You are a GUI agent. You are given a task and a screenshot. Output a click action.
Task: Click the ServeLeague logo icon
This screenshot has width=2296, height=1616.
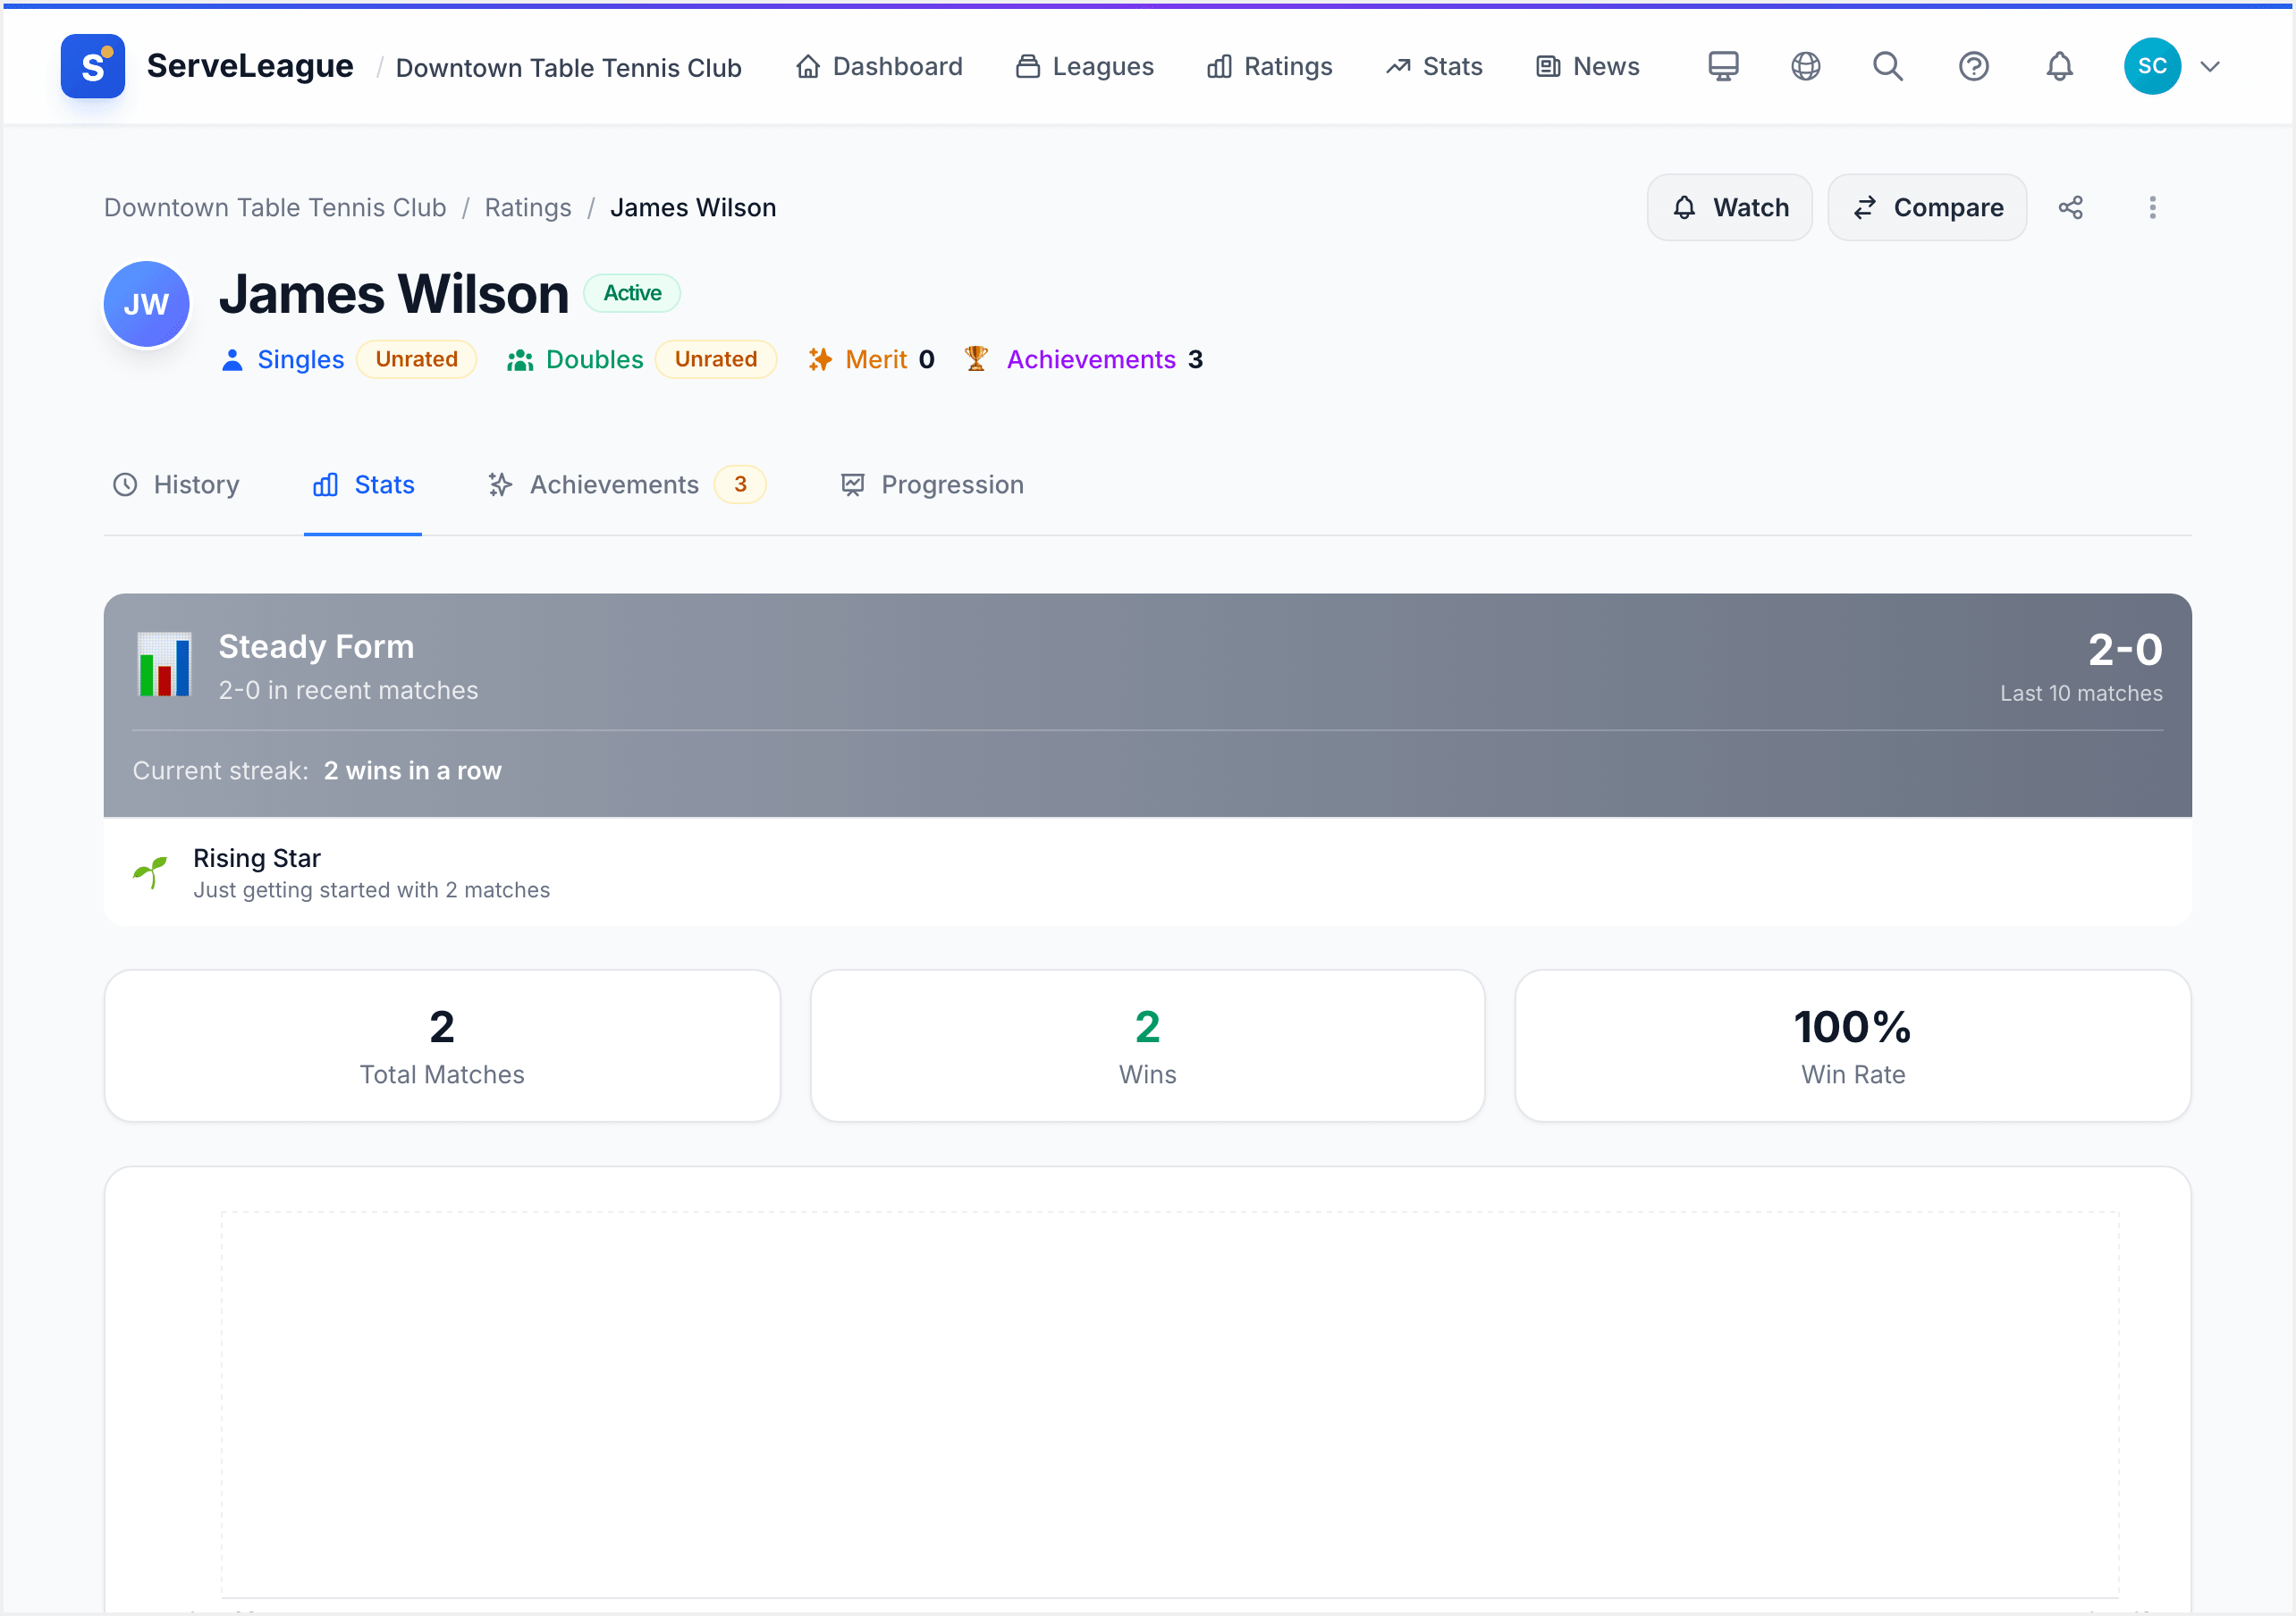pyautogui.click(x=92, y=66)
